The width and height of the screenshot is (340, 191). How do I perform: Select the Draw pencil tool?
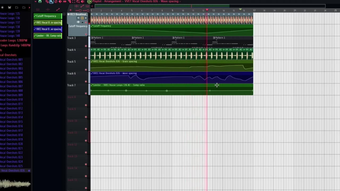(47, 2)
